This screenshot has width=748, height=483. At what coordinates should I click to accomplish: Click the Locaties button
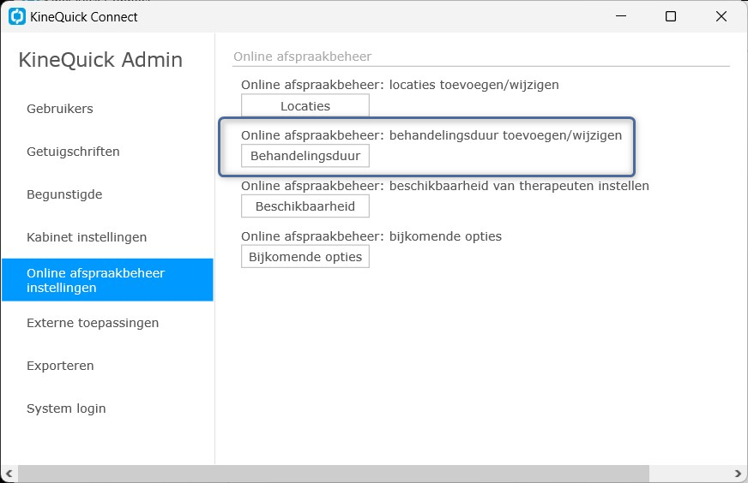pos(305,105)
